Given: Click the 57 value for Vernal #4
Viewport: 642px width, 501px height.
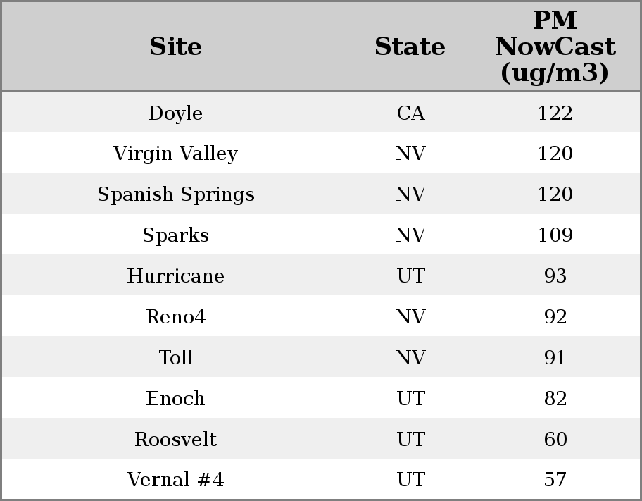Looking at the screenshot, I should (x=555, y=480).
